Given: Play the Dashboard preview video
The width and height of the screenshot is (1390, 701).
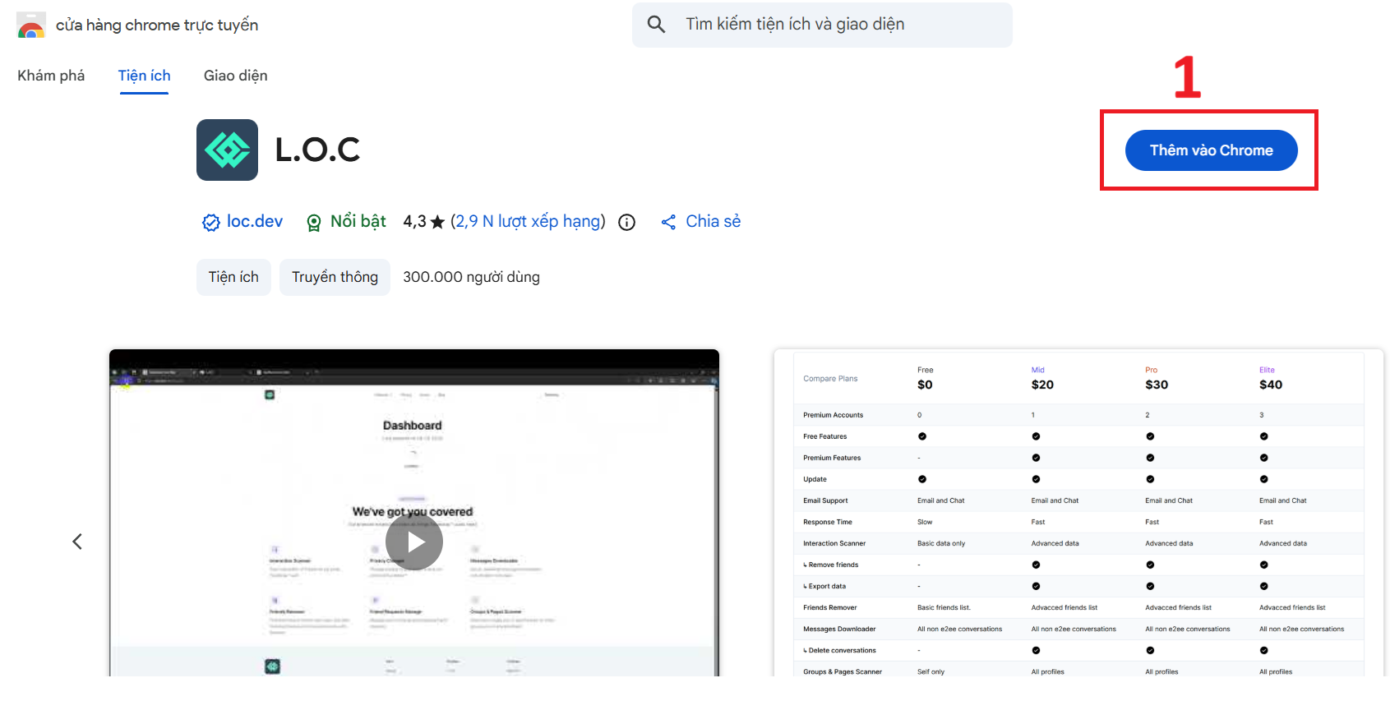Looking at the screenshot, I should pyautogui.click(x=414, y=542).
